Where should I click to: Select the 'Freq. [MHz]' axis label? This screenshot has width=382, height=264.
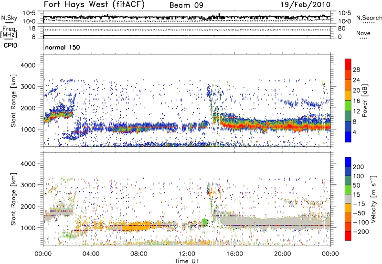click(9, 32)
